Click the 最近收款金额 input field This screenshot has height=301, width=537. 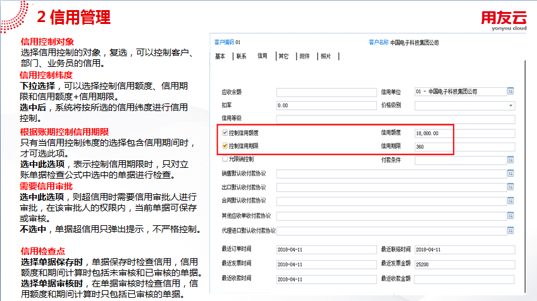click(464, 280)
